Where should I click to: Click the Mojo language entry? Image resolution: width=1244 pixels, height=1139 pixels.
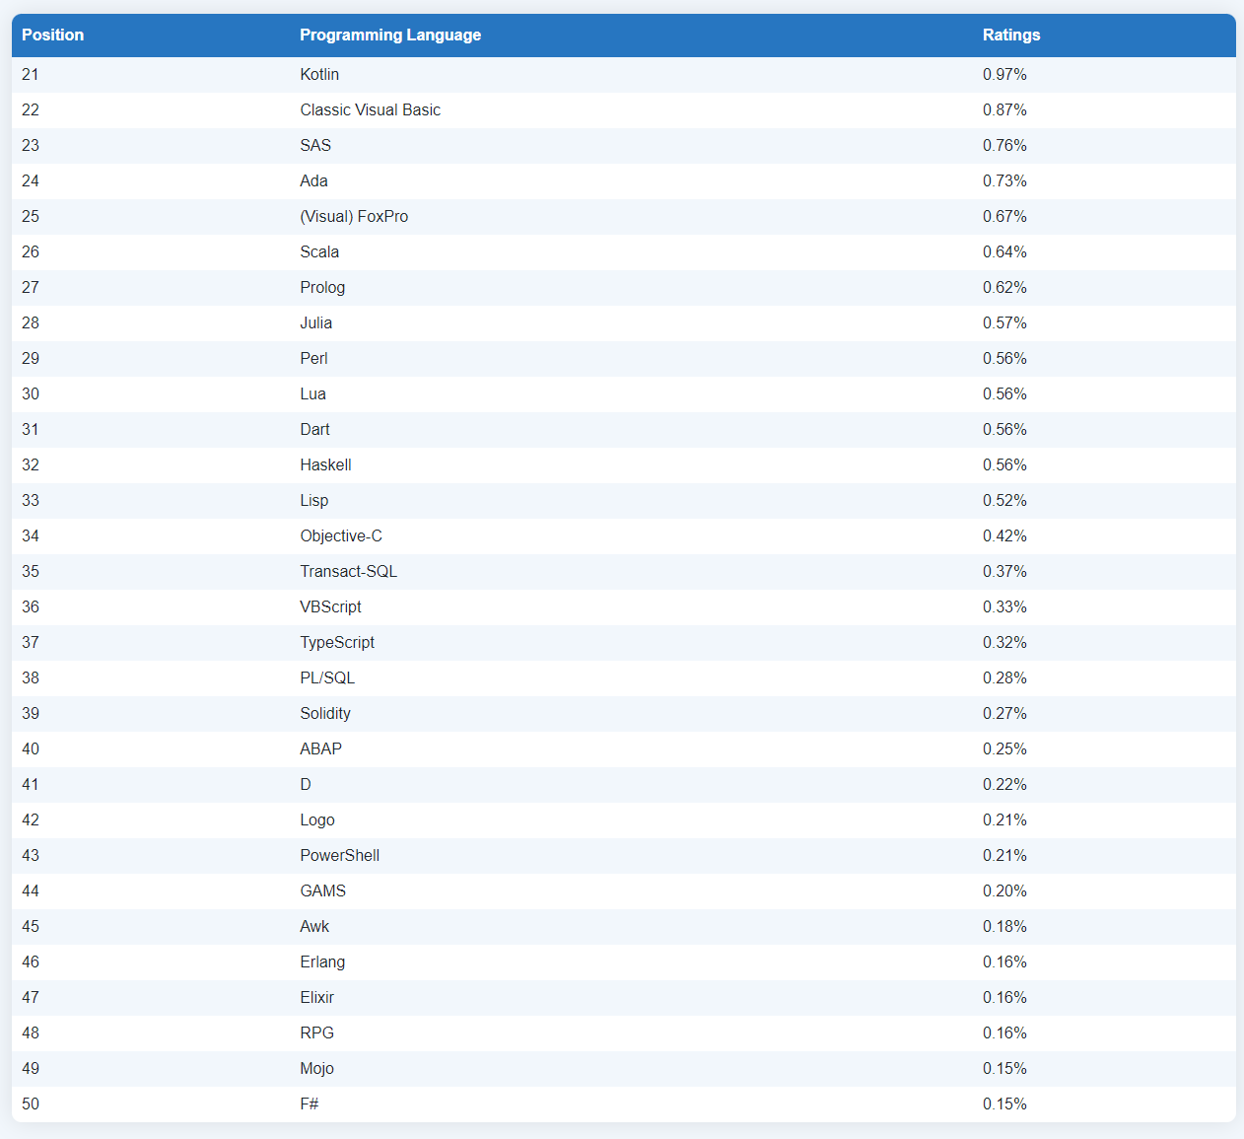316,1069
